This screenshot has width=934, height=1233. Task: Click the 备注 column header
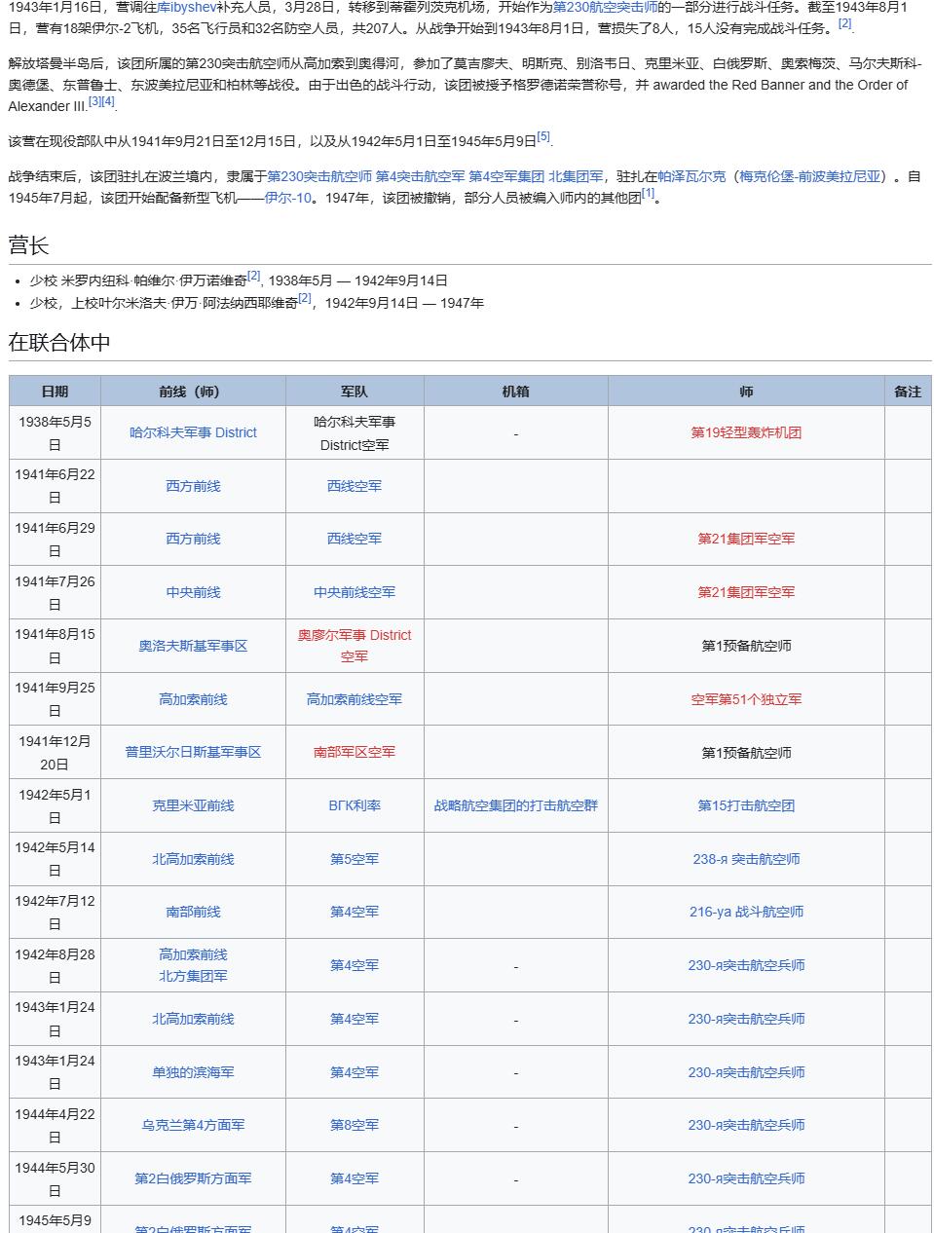908,392
